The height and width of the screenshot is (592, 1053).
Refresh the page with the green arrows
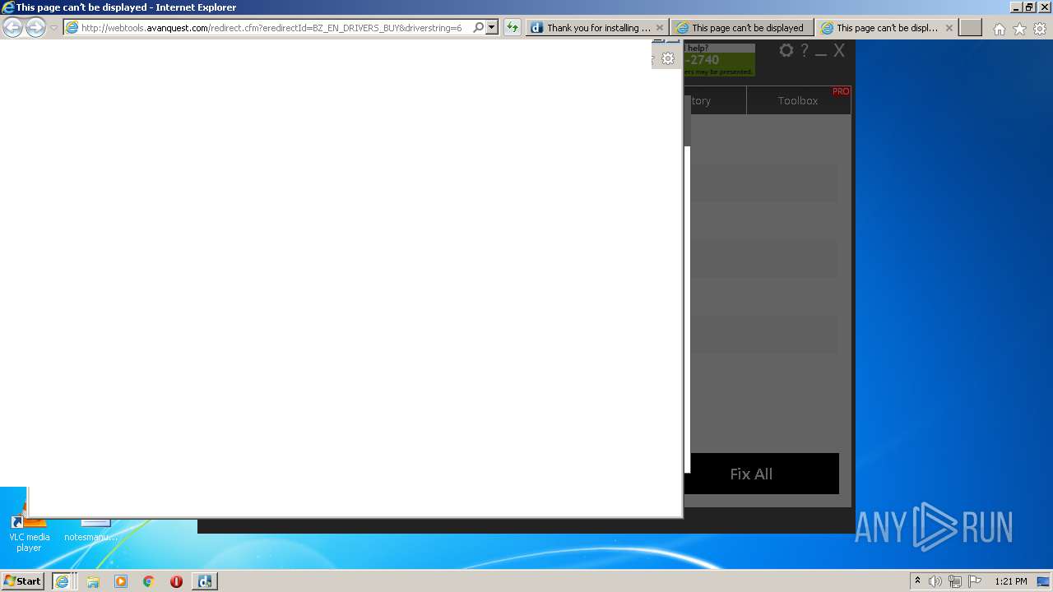[x=513, y=27]
